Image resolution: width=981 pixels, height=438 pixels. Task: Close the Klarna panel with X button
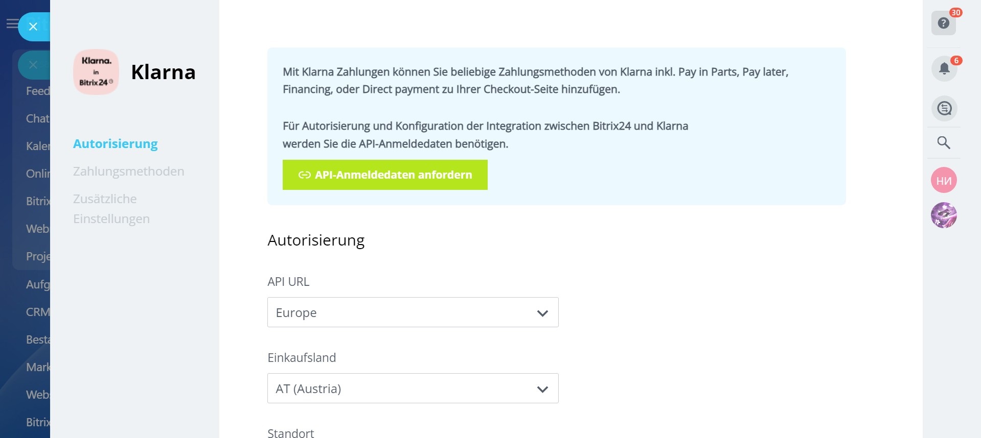33,27
